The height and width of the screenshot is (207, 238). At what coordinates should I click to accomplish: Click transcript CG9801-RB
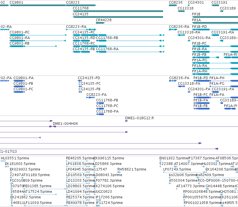(x=19, y=43)
